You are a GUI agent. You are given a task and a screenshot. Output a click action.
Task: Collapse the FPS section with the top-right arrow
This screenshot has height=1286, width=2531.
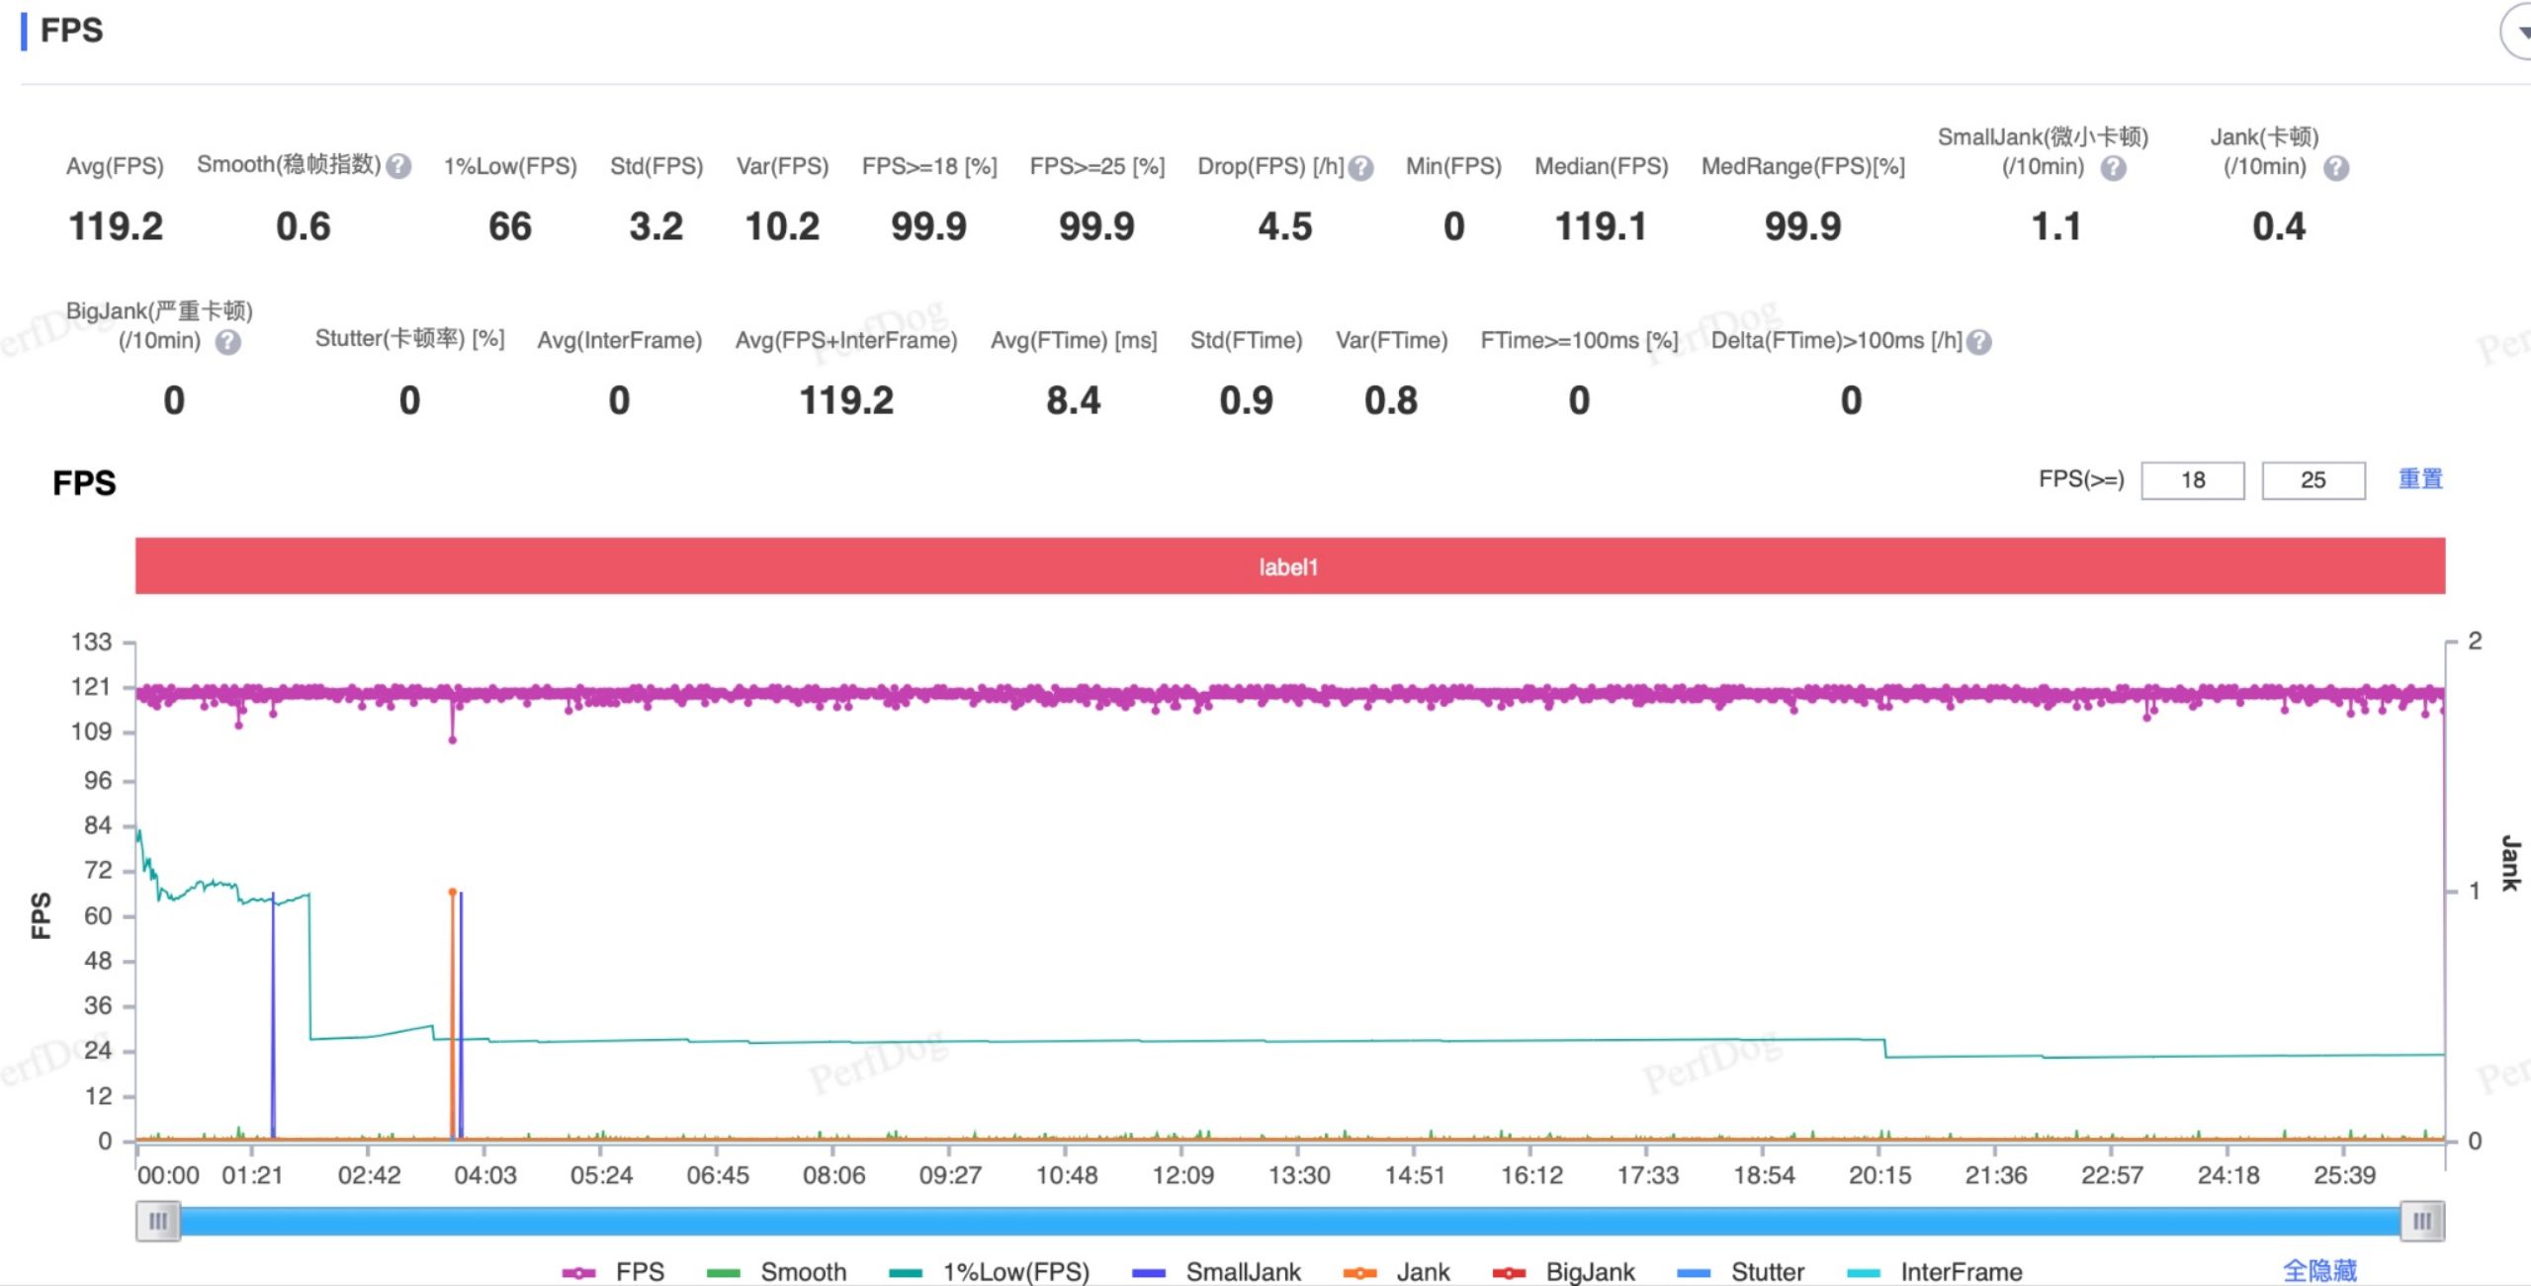(x=2519, y=32)
